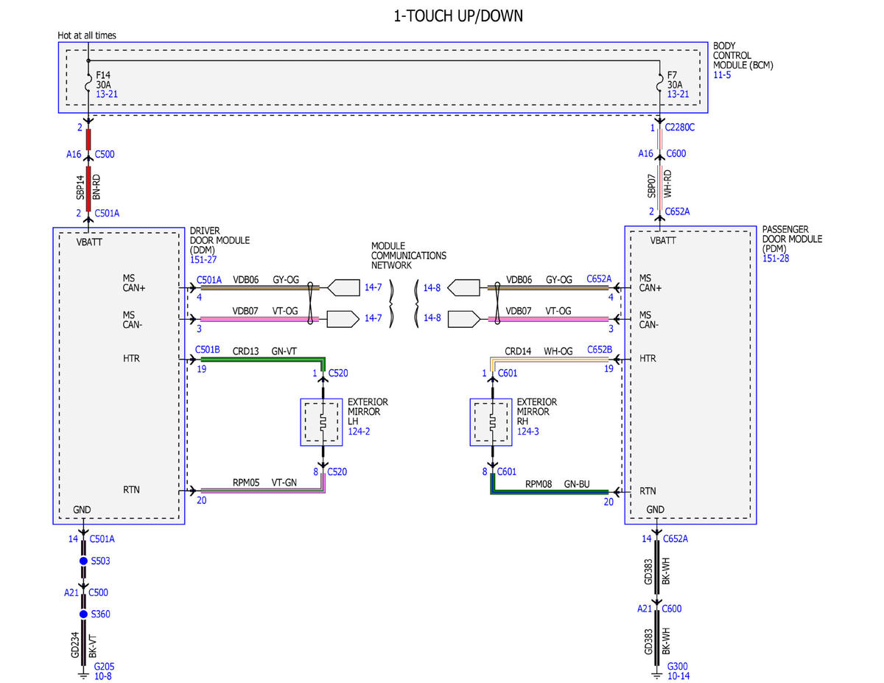Click the off-page arrow on driver-side VDB07 wire
This screenshot has width=884, height=683.
tap(343, 319)
